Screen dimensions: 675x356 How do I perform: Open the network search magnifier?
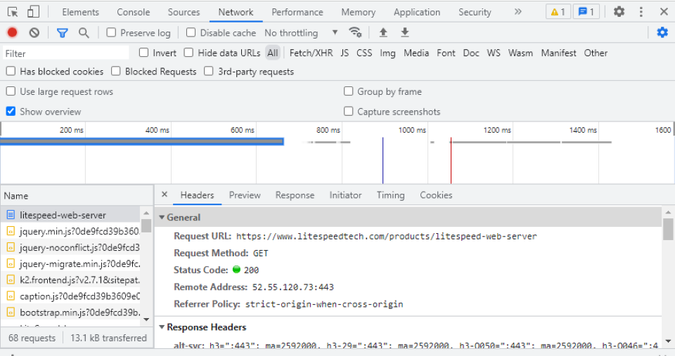(84, 33)
